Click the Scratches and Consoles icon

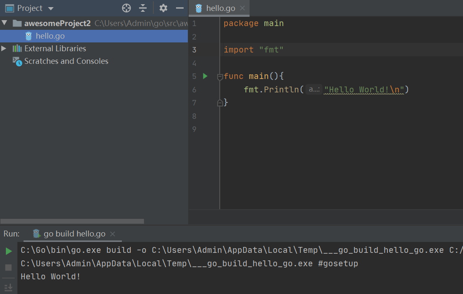pyautogui.click(x=17, y=61)
